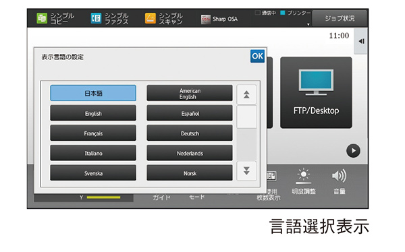Image resolution: width=405 pixels, height=252 pixels.
Task: Select Deutsch language
Action: pyautogui.click(x=190, y=133)
